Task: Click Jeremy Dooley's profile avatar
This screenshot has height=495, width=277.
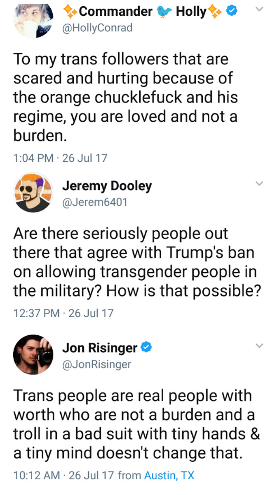Action: [33, 193]
